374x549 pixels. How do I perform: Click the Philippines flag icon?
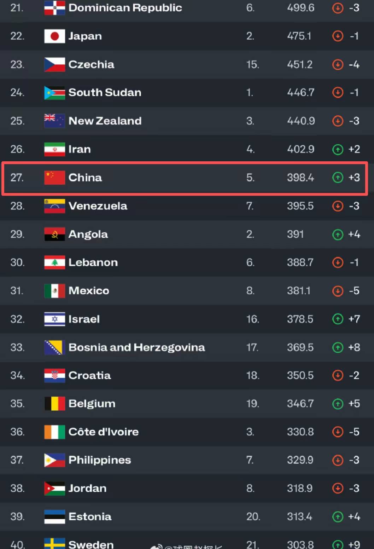click(54, 460)
